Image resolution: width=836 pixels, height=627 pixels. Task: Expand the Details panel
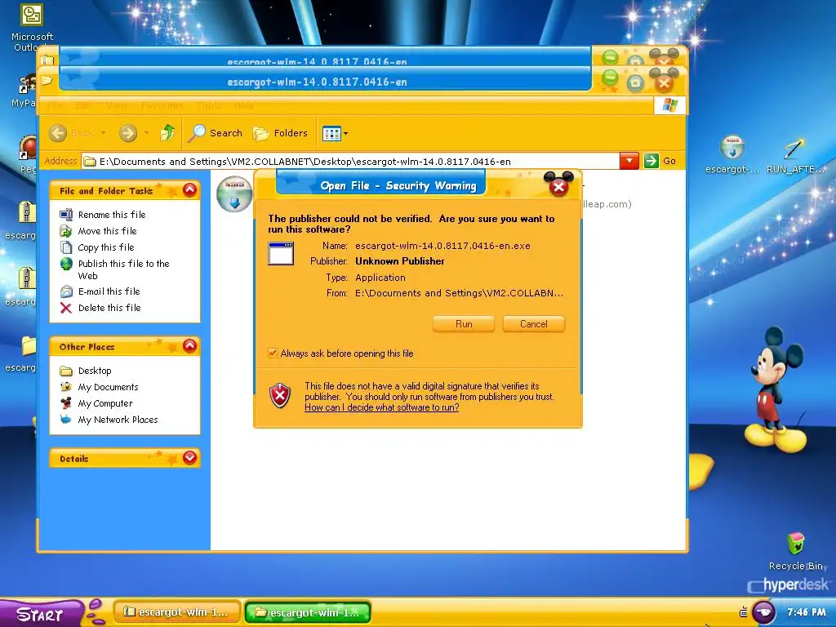189,457
